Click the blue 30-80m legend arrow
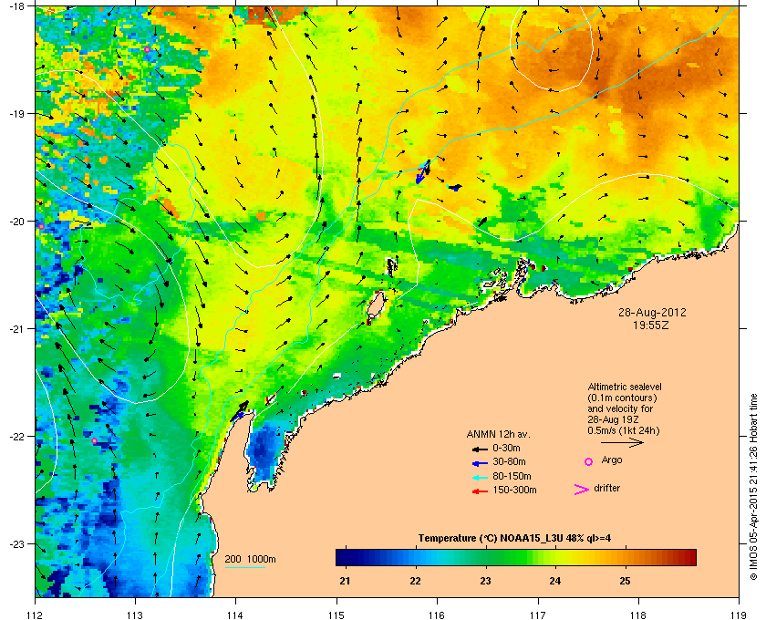This screenshot has width=766, height=620. coord(480,463)
